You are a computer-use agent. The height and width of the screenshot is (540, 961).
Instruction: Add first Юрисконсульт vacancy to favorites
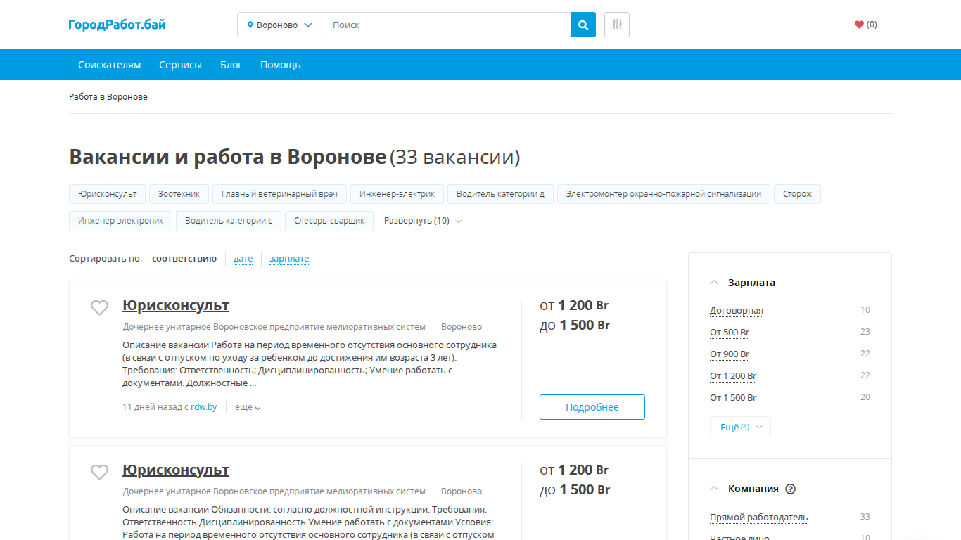pos(100,307)
